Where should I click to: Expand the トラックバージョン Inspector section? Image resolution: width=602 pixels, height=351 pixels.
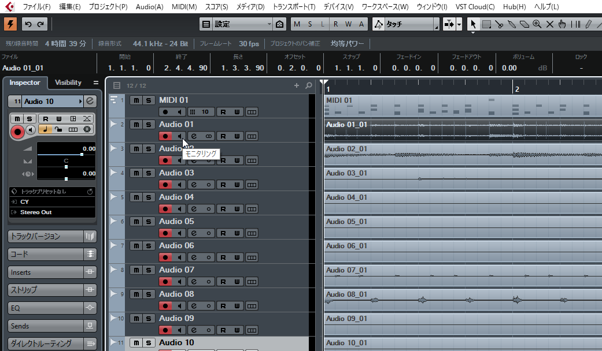point(46,236)
